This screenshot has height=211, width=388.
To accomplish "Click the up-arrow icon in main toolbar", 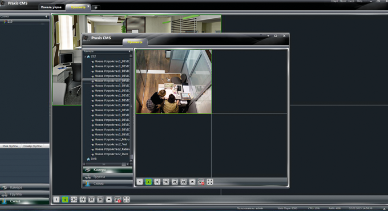I will 109,200.
